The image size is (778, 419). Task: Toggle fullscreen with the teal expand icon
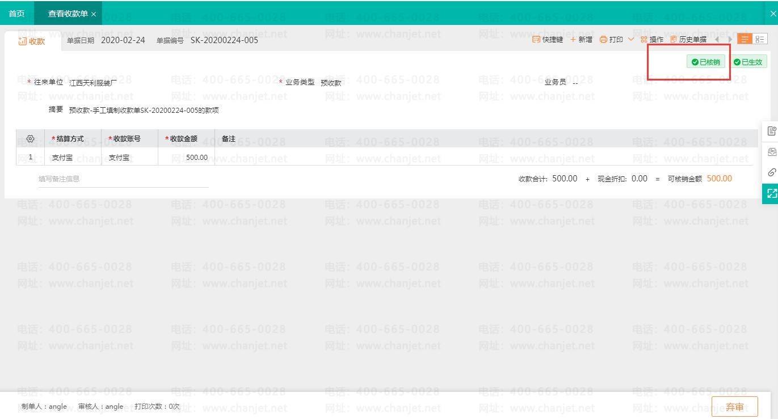(771, 193)
